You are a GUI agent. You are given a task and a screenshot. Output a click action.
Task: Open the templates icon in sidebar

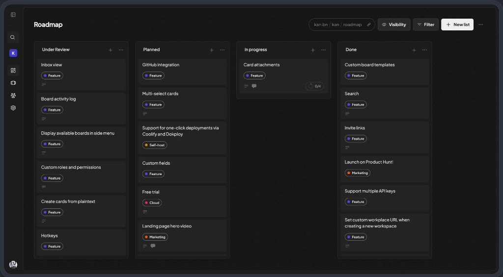point(13,83)
